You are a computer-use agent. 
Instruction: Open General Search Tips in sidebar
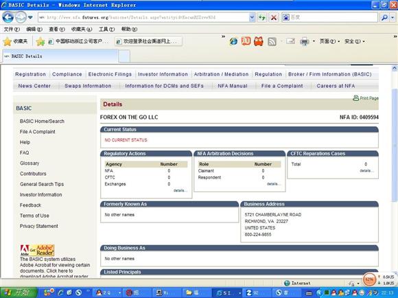click(x=42, y=184)
